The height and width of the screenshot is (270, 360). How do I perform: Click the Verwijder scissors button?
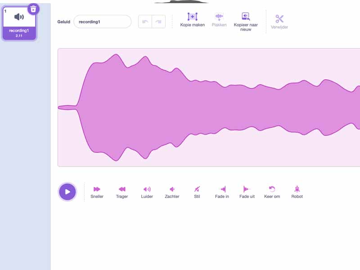pyautogui.click(x=279, y=19)
